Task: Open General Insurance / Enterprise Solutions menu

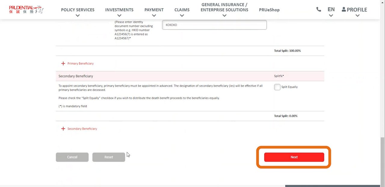Action: (224, 7)
